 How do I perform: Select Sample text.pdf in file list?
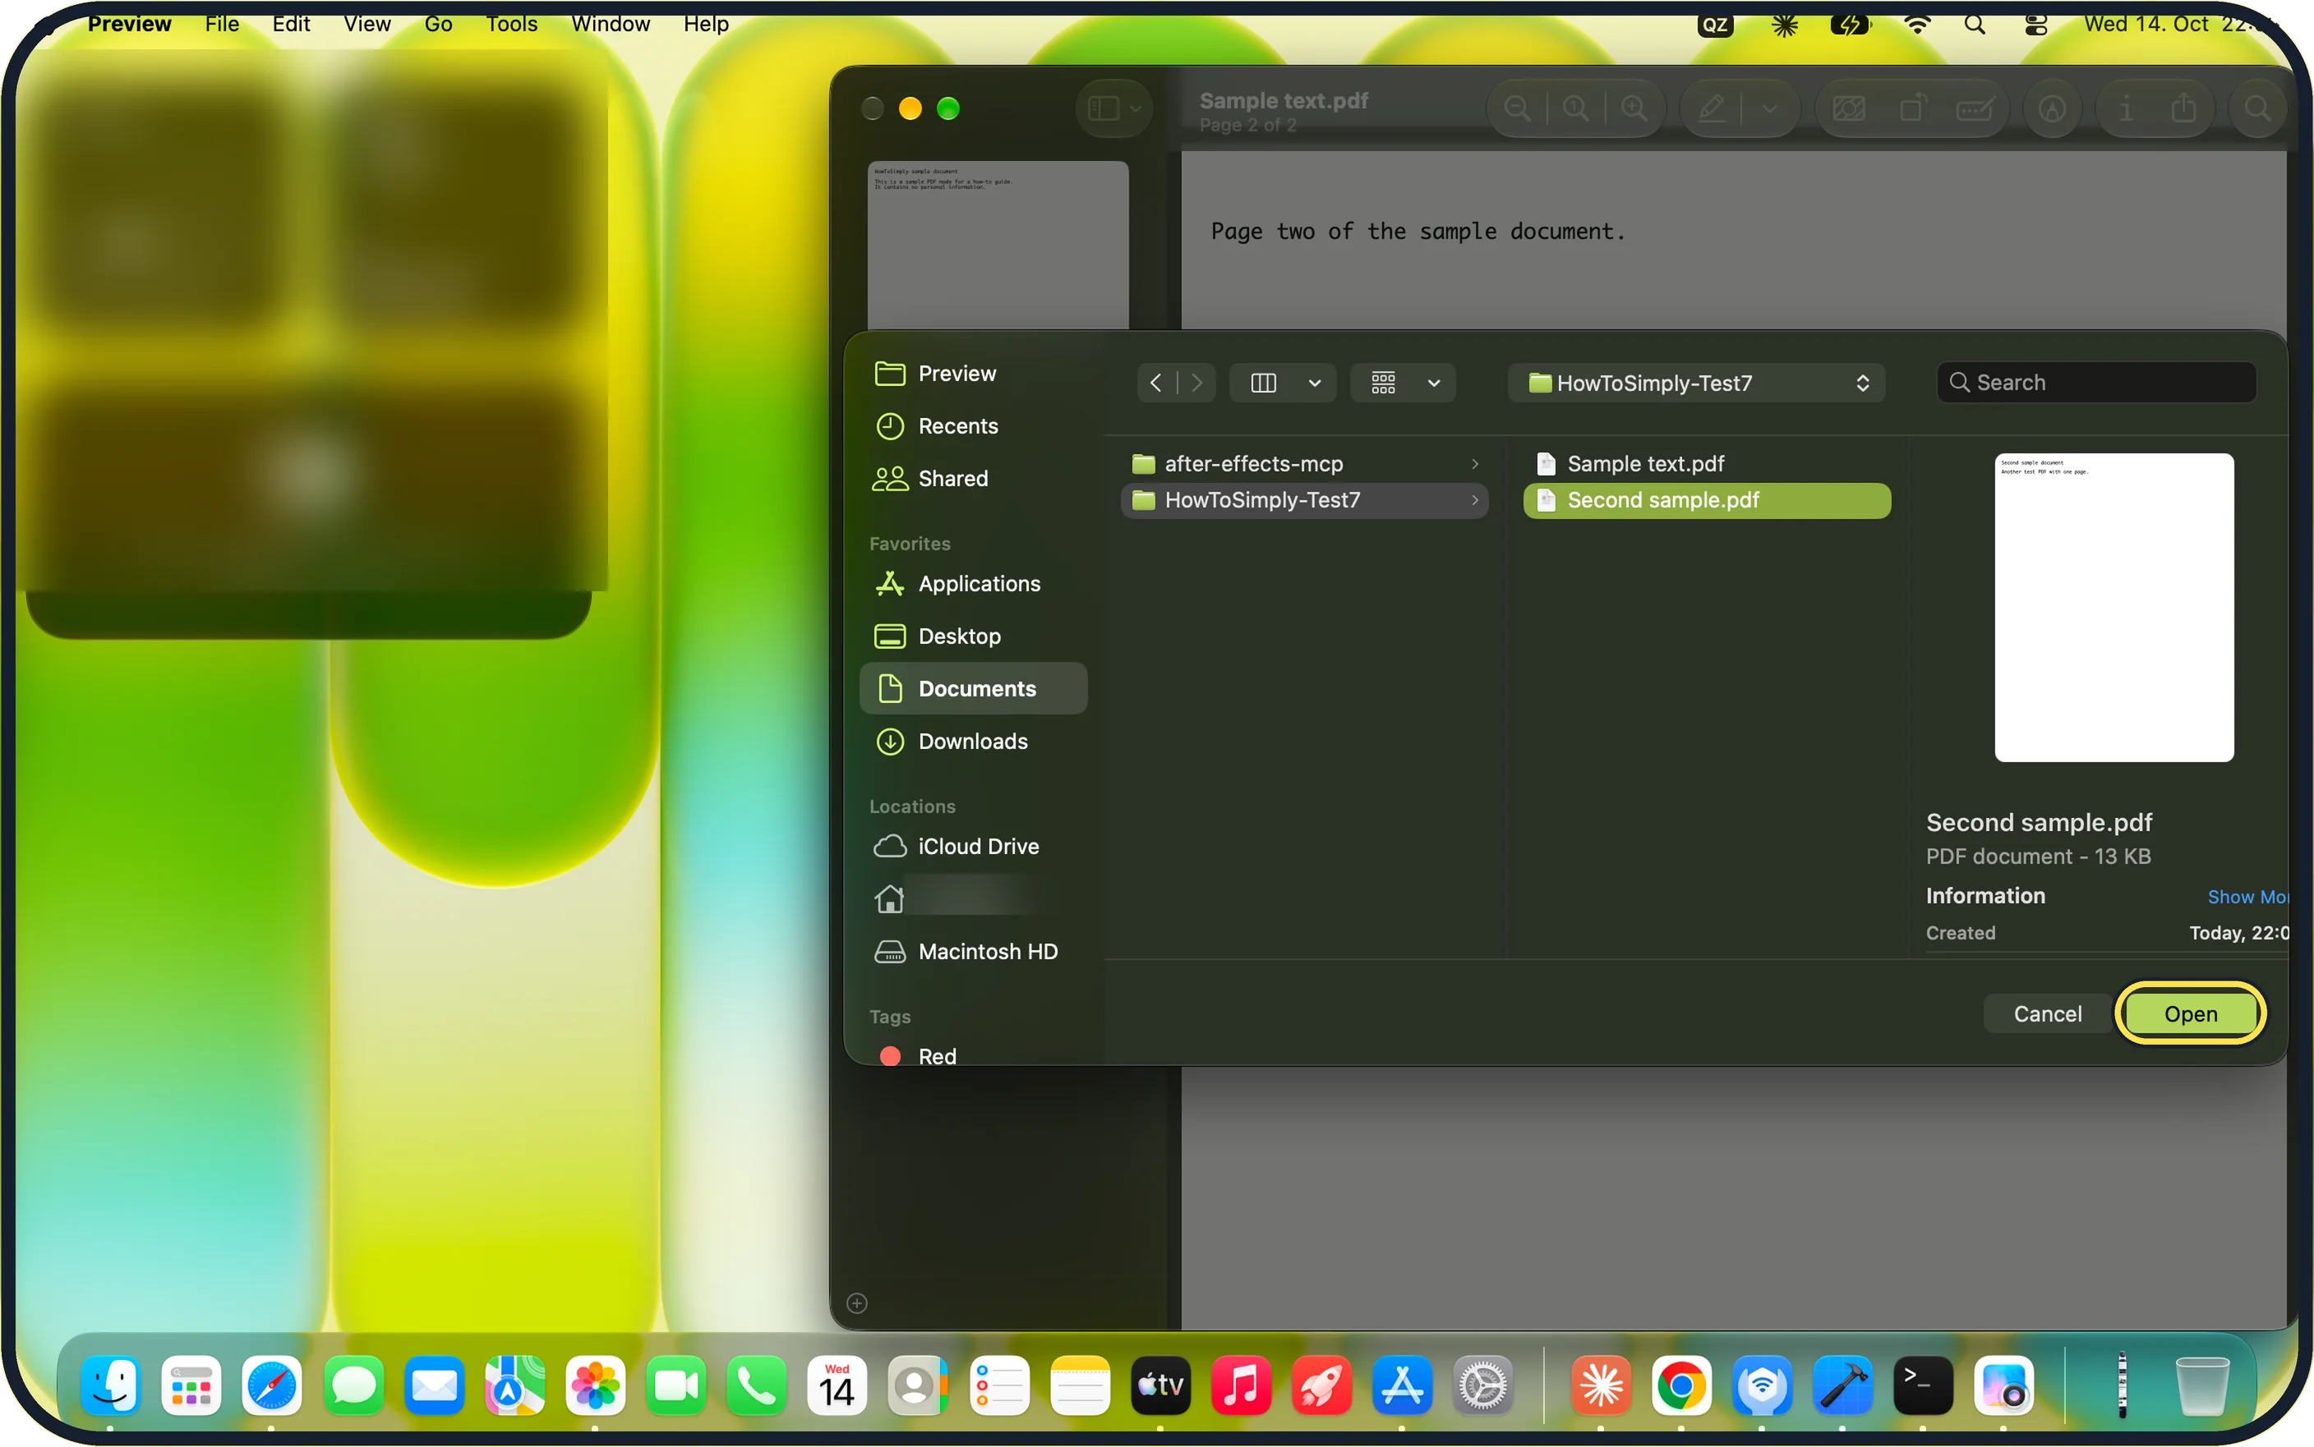tap(1706, 464)
